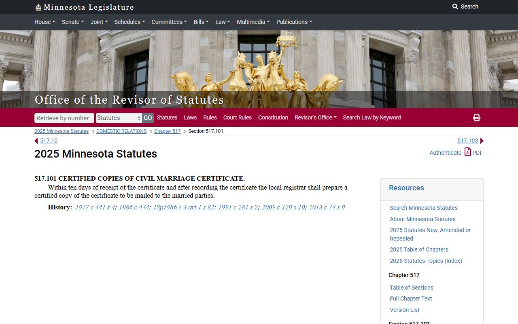This screenshot has height=324, width=518.
Task: Open Constitution in navigation bar
Action: pyautogui.click(x=273, y=117)
